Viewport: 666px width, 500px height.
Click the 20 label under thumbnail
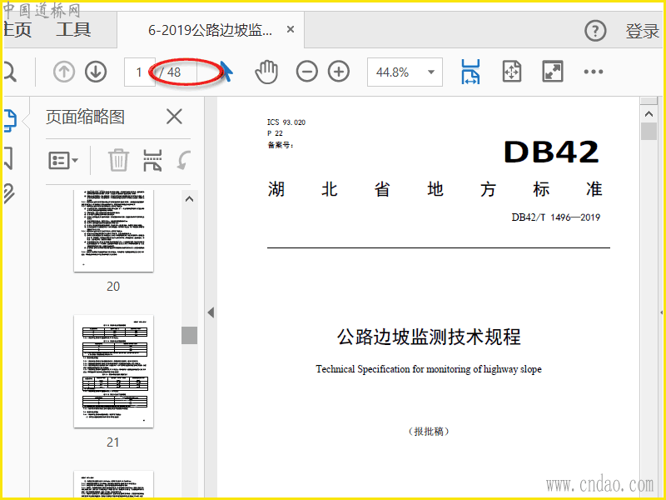click(113, 287)
